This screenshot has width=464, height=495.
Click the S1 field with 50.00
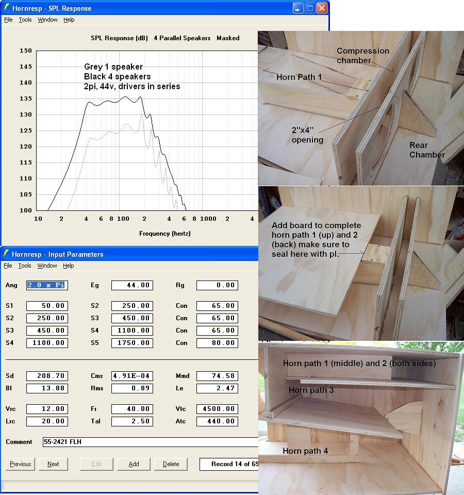(x=47, y=306)
